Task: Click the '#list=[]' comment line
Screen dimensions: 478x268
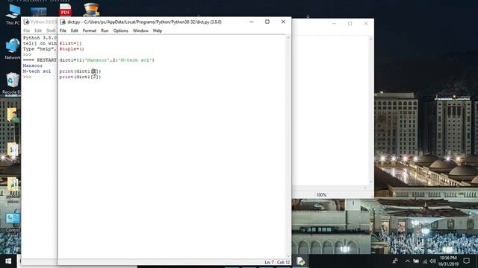Action: 70,43
